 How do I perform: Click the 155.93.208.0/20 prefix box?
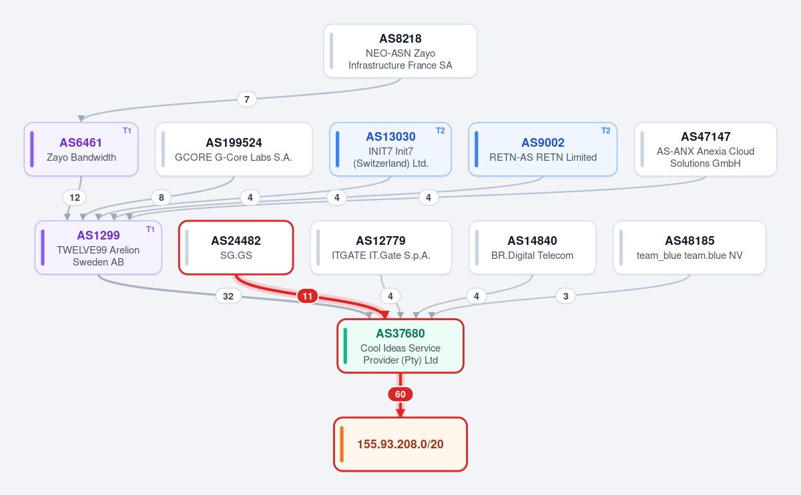coord(400,444)
